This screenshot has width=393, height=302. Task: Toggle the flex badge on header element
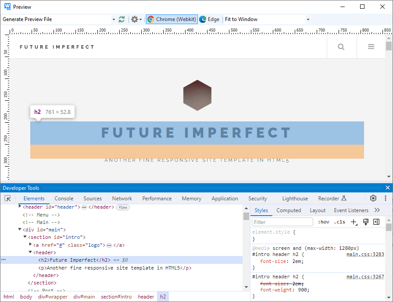tap(123, 207)
